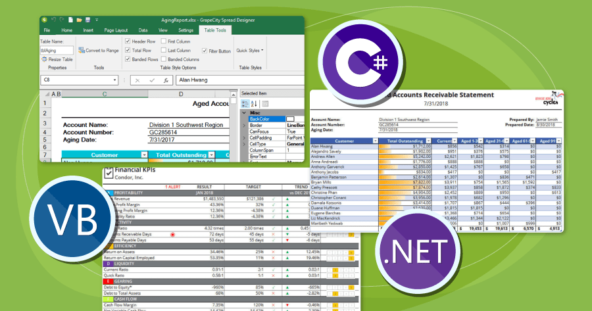The height and width of the screenshot is (311, 592).
Task: Click the confirm checkmark in formula bar
Action: point(152,80)
